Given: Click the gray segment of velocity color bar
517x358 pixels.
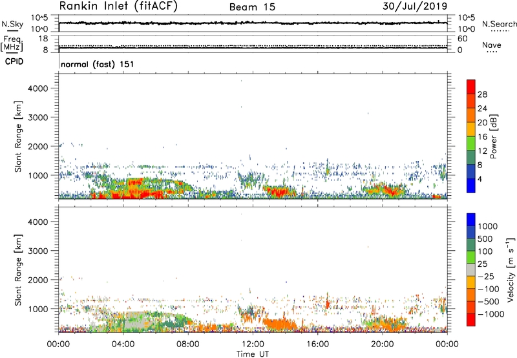Looking at the screenshot, I should (471, 270).
